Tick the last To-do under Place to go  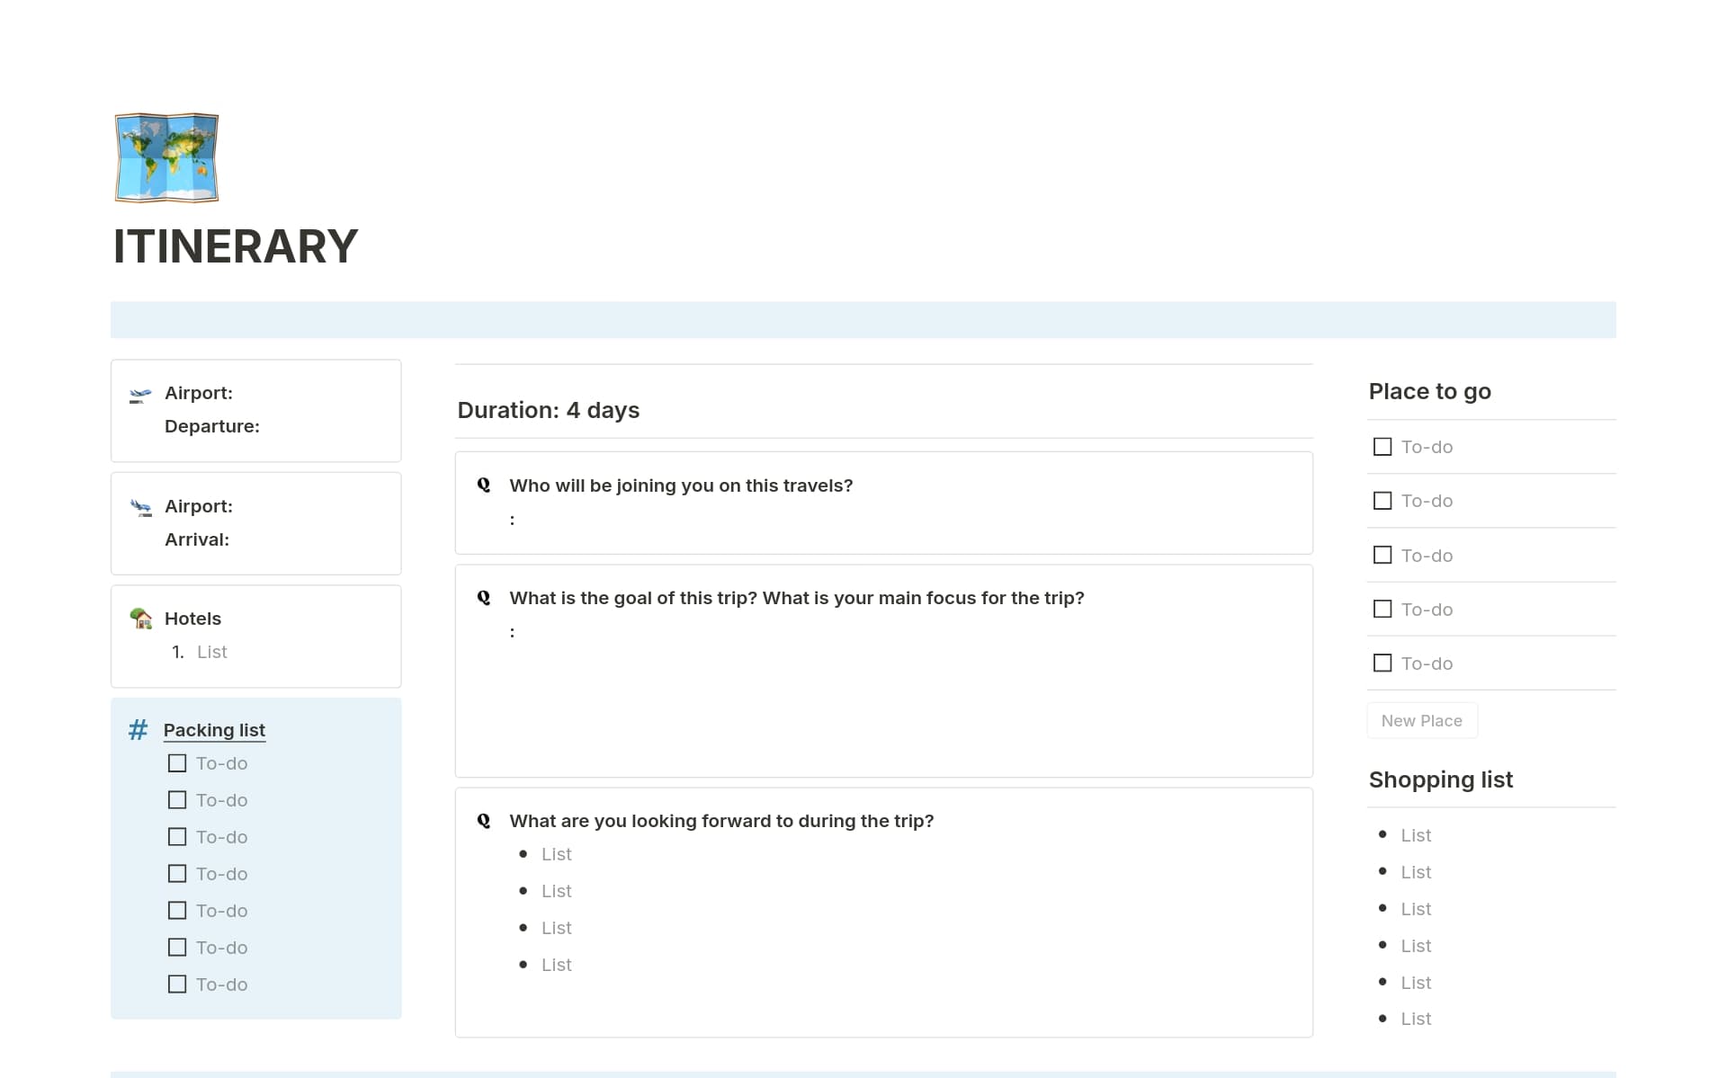[1382, 663]
